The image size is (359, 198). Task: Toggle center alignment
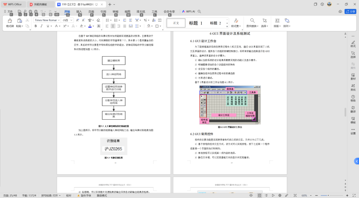click(113, 26)
